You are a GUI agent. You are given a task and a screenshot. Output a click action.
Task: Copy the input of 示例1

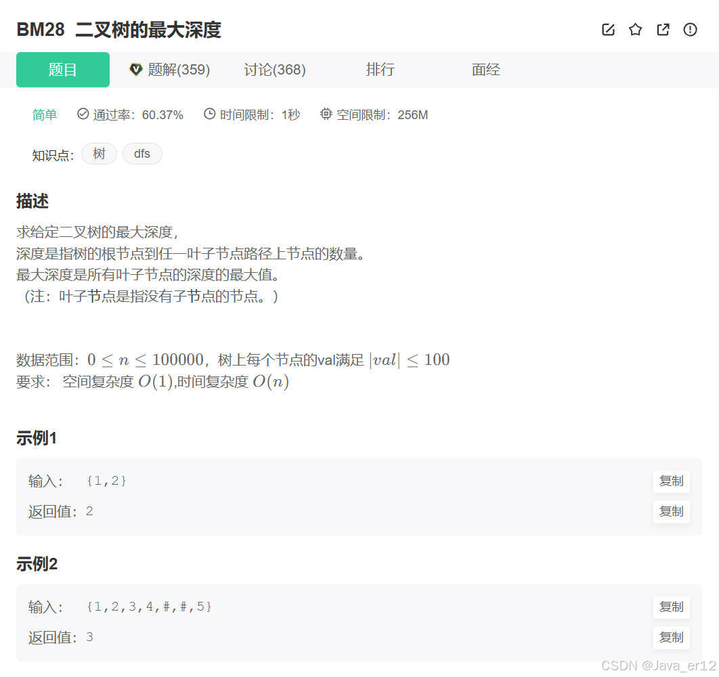(x=671, y=481)
